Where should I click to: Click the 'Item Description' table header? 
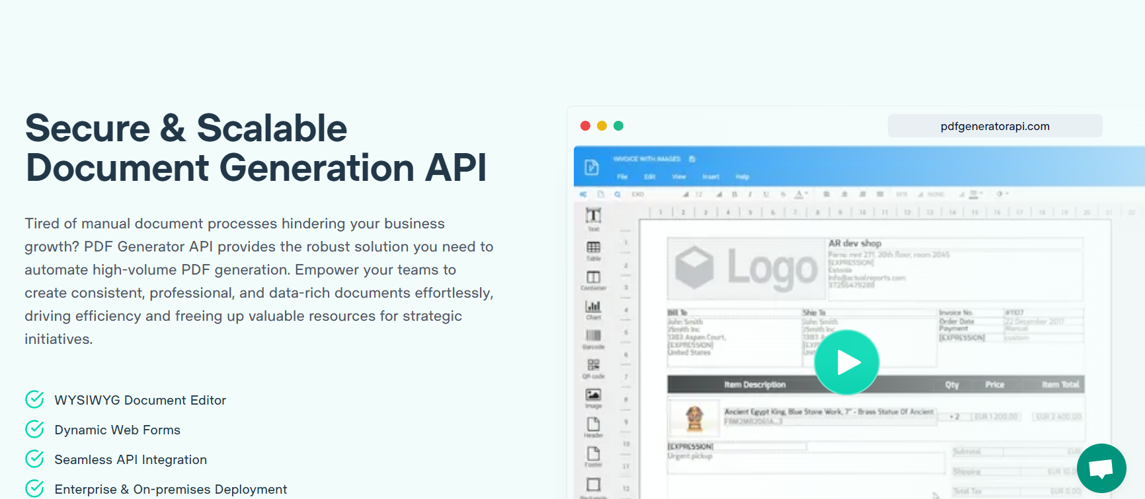[x=754, y=385]
